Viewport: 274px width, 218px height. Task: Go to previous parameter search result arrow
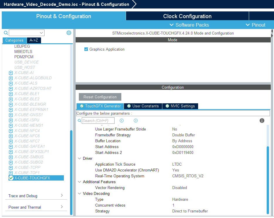coord(122,121)
